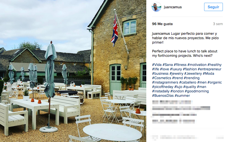Open juancamus username link in header
The width and height of the screenshot is (227, 142).
click(x=173, y=7)
